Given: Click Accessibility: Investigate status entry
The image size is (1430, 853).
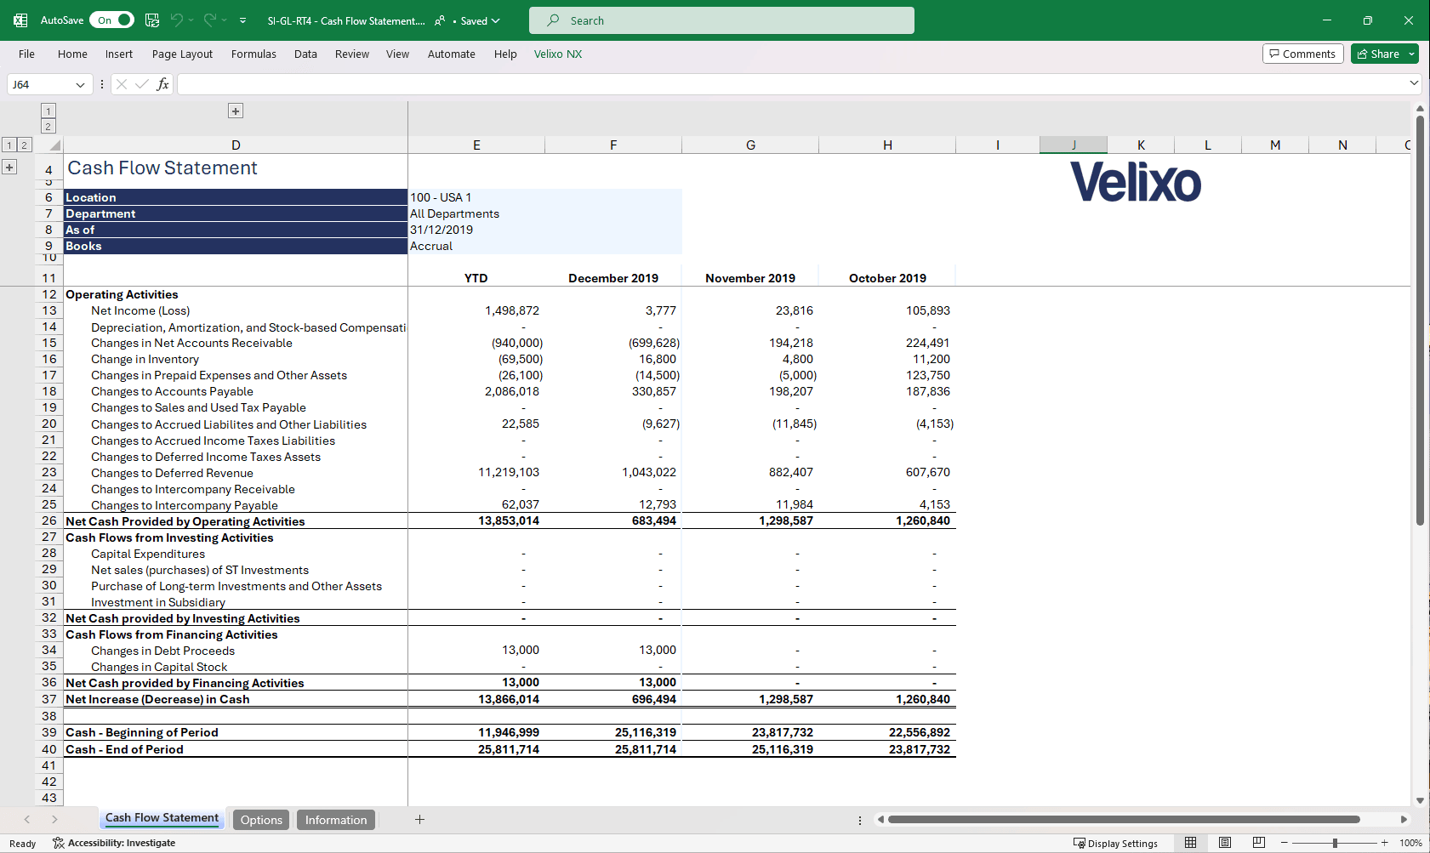Looking at the screenshot, I should [114, 843].
